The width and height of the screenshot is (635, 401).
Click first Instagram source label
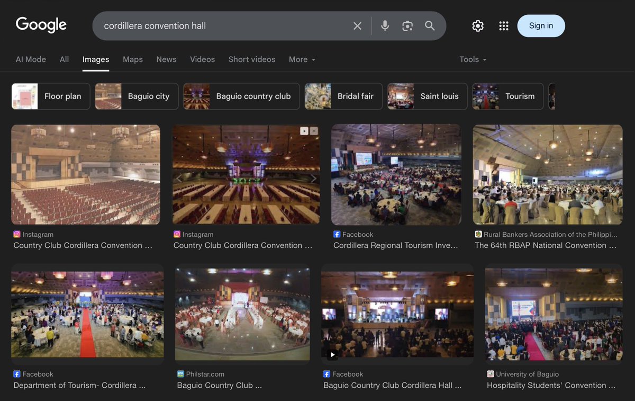[33, 234]
